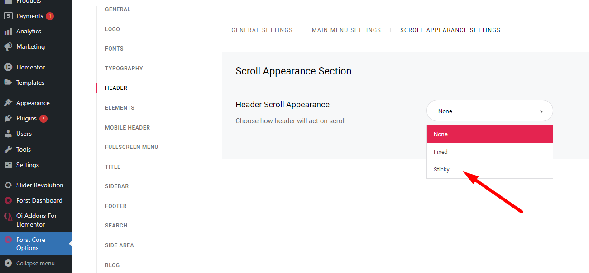Pick the highlighted None option
This screenshot has height=273, width=589.
489,134
